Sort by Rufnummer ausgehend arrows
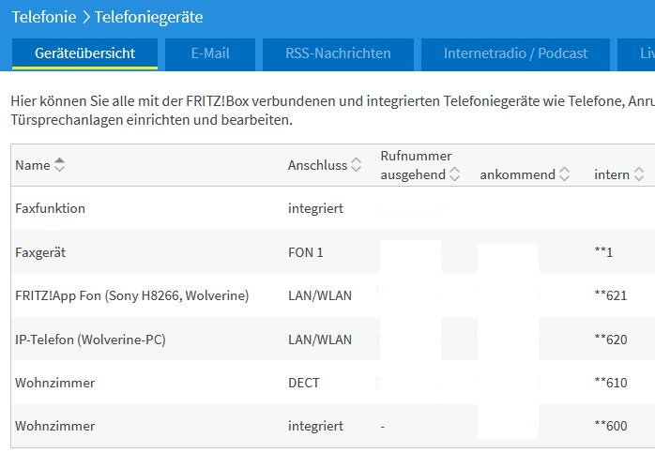The height and width of the screenshot is (453, 655). (x=455, y=174)
